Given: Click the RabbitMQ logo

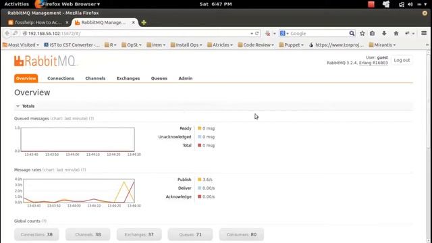Looking at the screenshot, I should pos(45,61).
